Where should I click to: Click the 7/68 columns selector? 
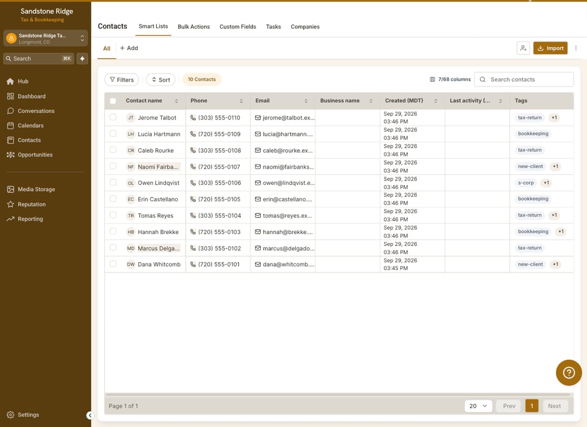(x=450, y=80)
